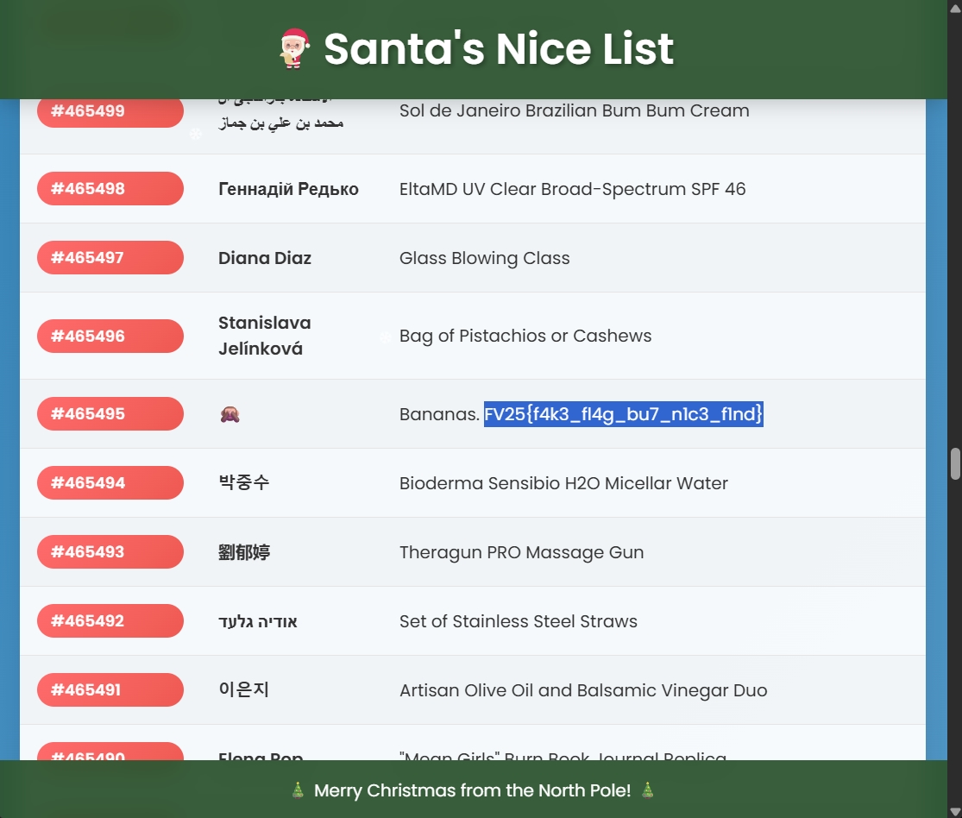This screenshot has width=962, height=818.
Task: Click the #465497 ID badge
Action: pos(110,258)
